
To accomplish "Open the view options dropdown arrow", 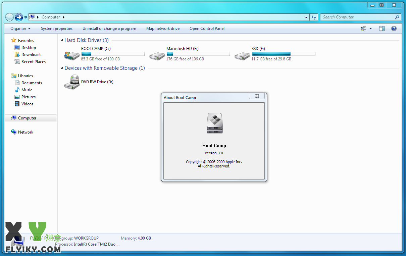I will (x=370, y=29).
